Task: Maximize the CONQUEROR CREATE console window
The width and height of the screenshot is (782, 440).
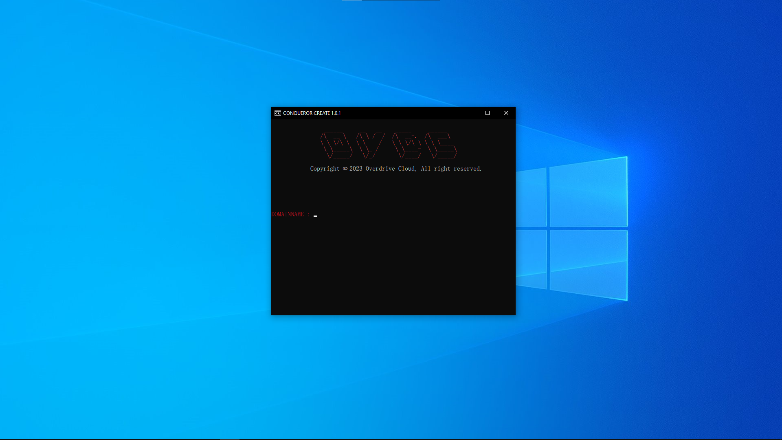Action: coord(488,113)
